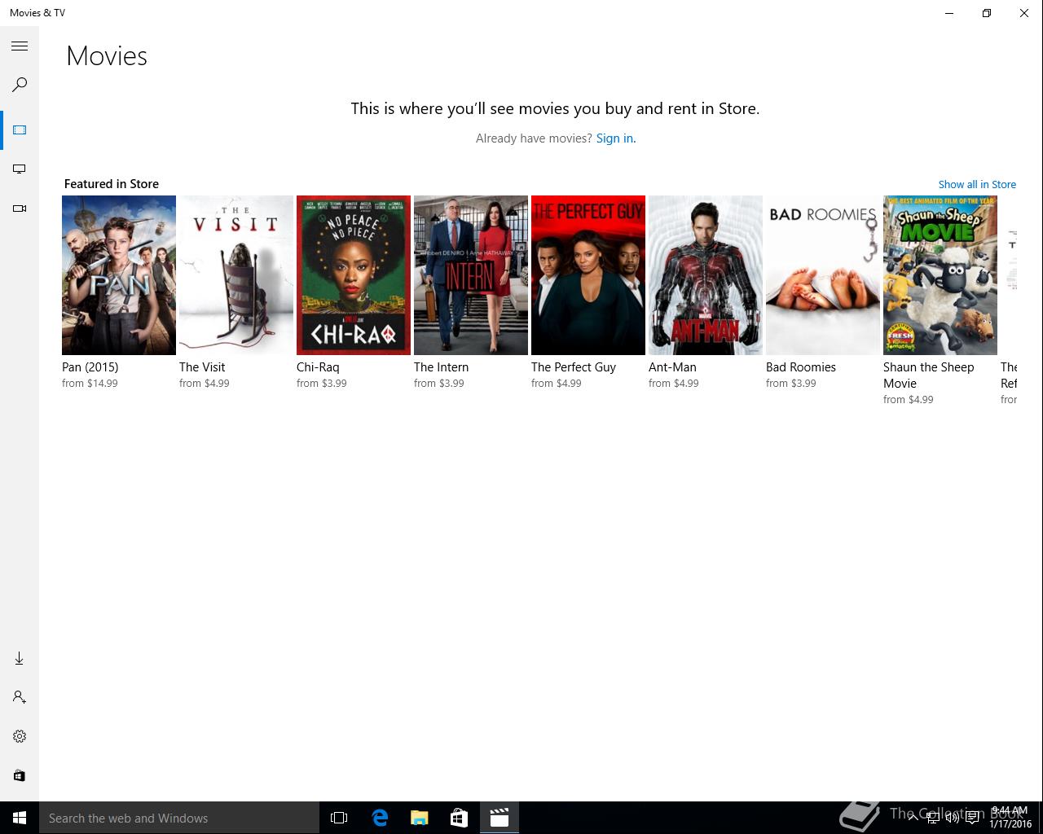Click the price under The Perfect Guy
The image size is (1043, 834).
pos(557,384)
